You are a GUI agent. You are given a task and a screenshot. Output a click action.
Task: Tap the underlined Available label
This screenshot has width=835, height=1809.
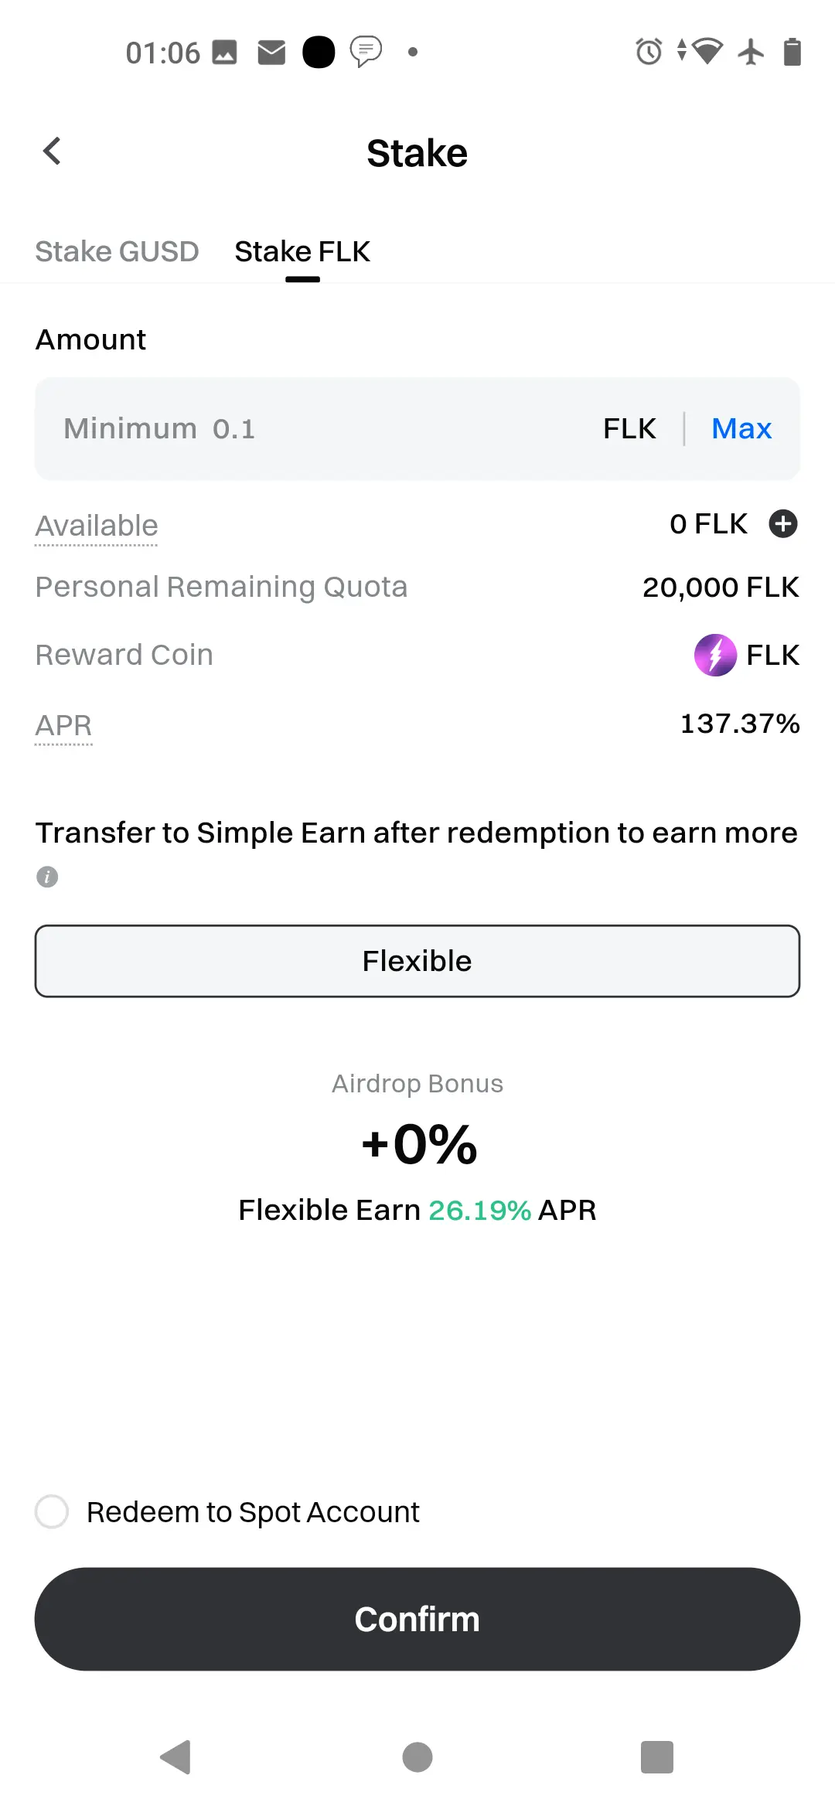[x=97, y=526]
